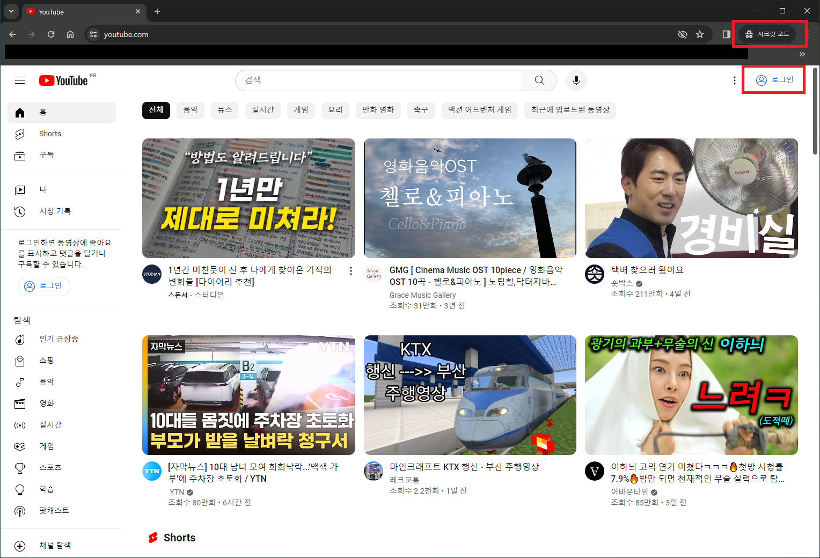Open YouTube settings three-dot menu
This screenshot has width=820, height=558.
coord(735,80)
